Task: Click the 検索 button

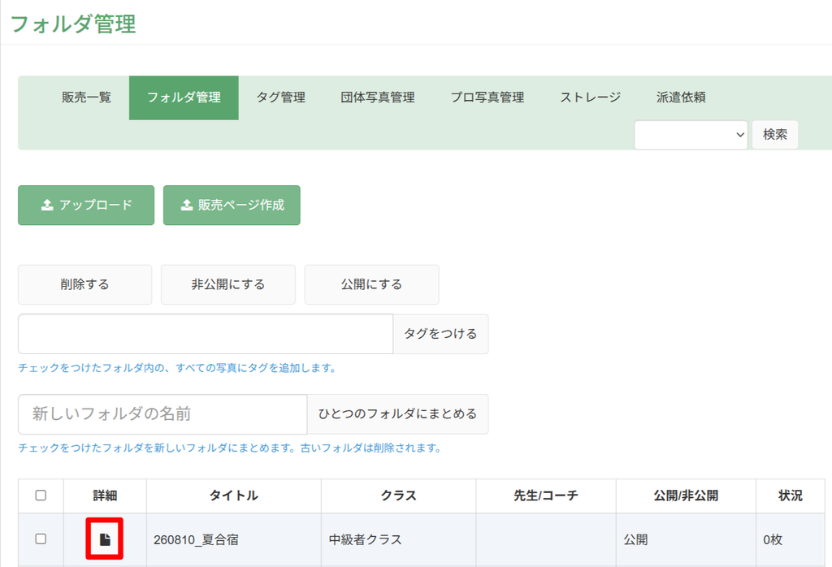Action: coord(774,135)
